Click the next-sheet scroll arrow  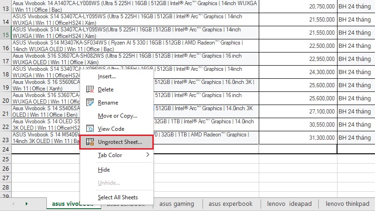26,204
